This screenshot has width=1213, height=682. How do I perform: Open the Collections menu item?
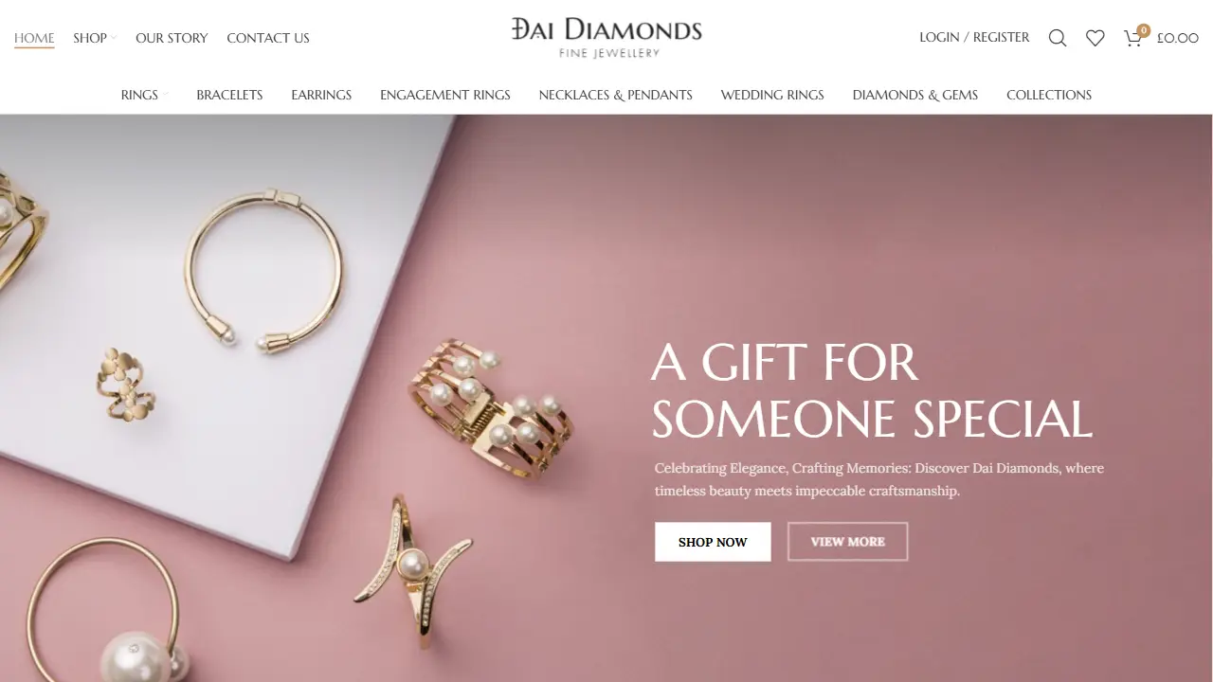[x=1049, y=95]
